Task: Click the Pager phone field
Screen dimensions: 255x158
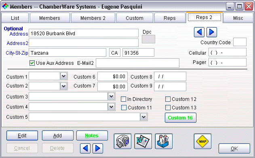Action: pos(228,62)
